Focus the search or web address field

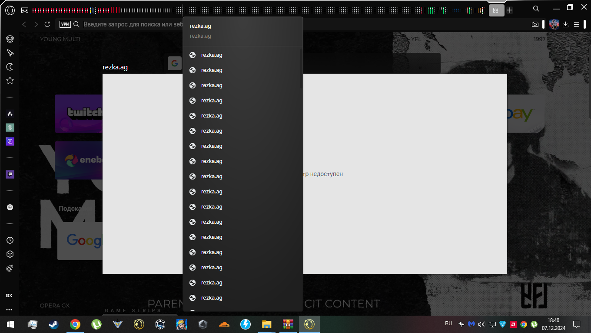(133, 24)
